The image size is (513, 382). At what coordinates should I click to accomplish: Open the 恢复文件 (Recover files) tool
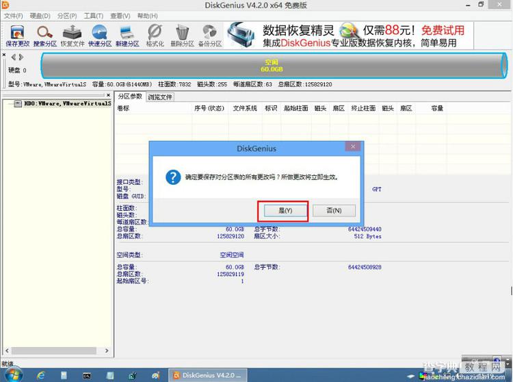coord(73,36)
